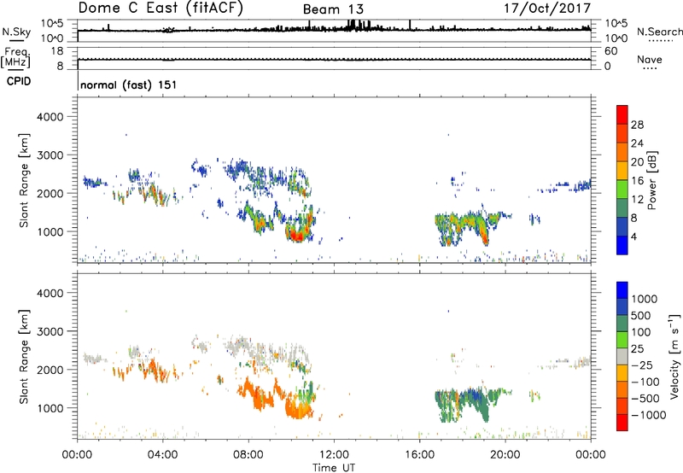This screenshot has width=683, height=473.
Task: Click the '25' label on Velocity colorbar
Action: (x=638, y=349)
